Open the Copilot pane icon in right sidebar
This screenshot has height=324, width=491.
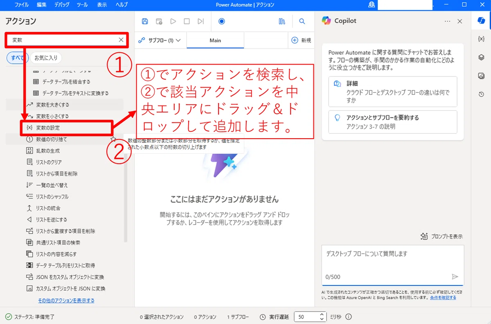[481, 21]
